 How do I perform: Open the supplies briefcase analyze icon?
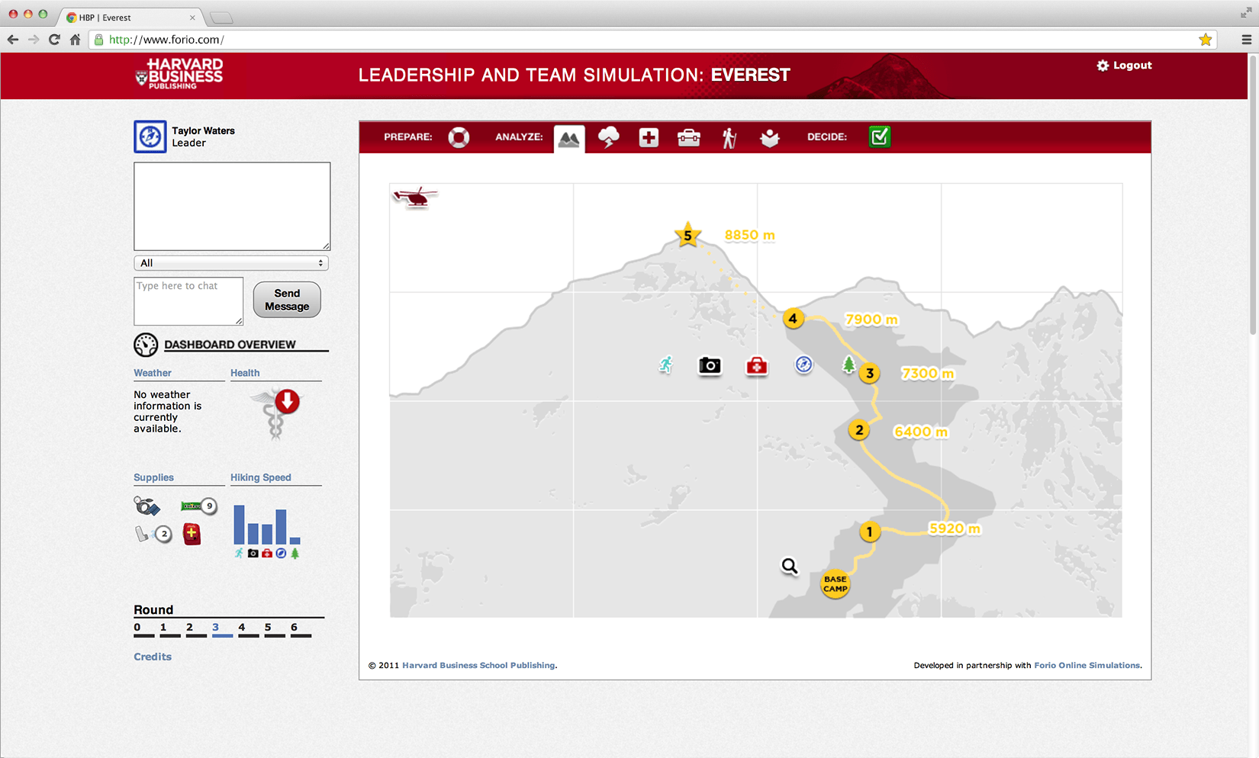click(x=689, y=137)
